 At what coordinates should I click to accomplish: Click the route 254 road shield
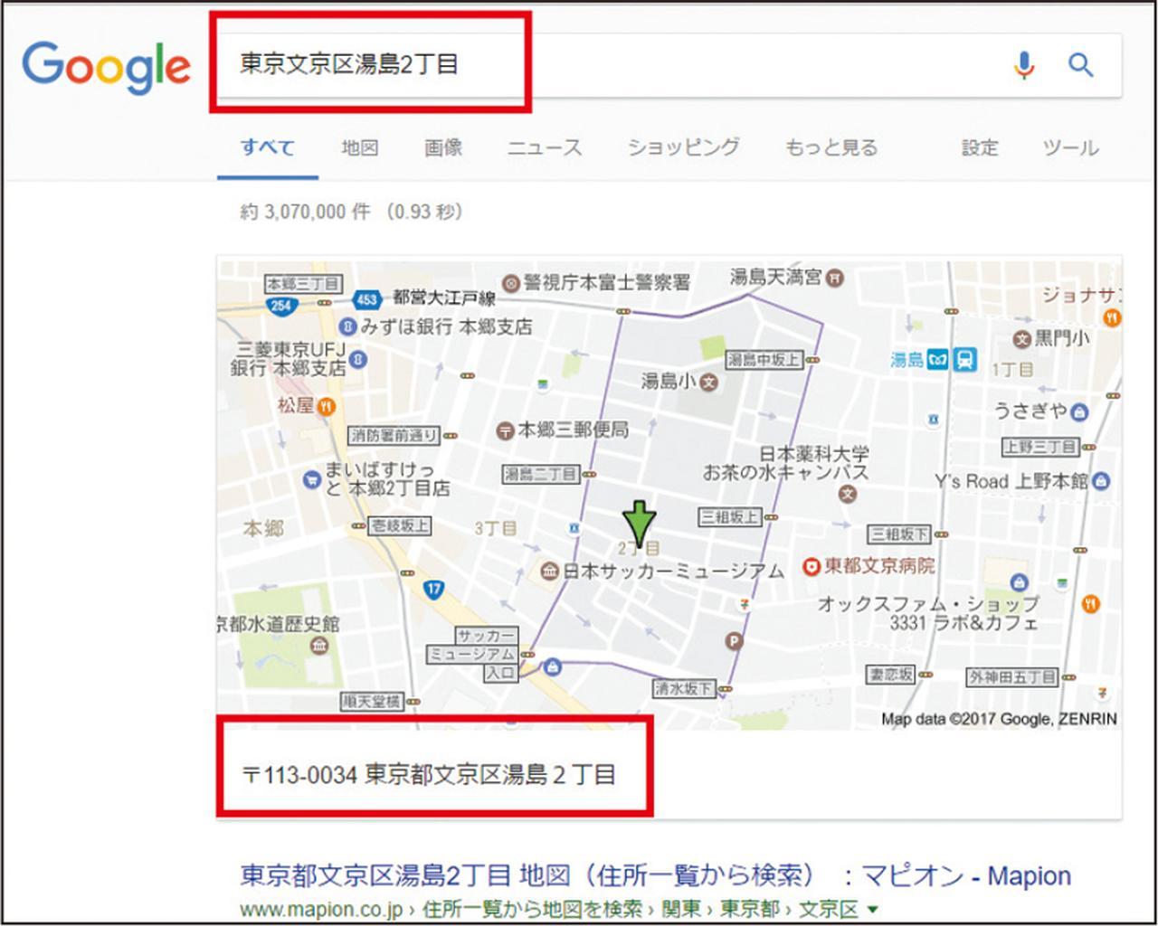point(281,305)
